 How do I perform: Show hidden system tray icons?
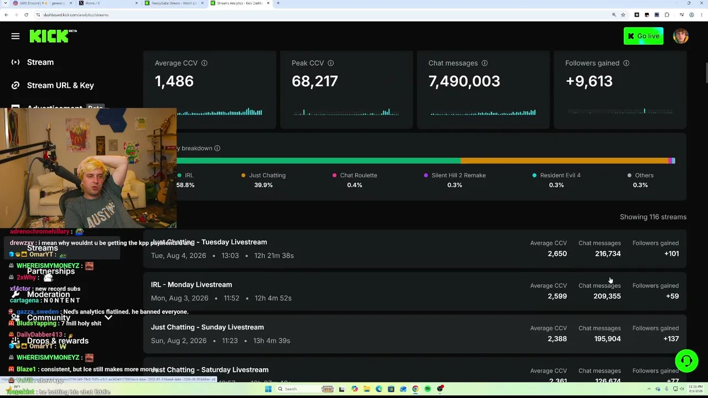[x=649, y=389]
